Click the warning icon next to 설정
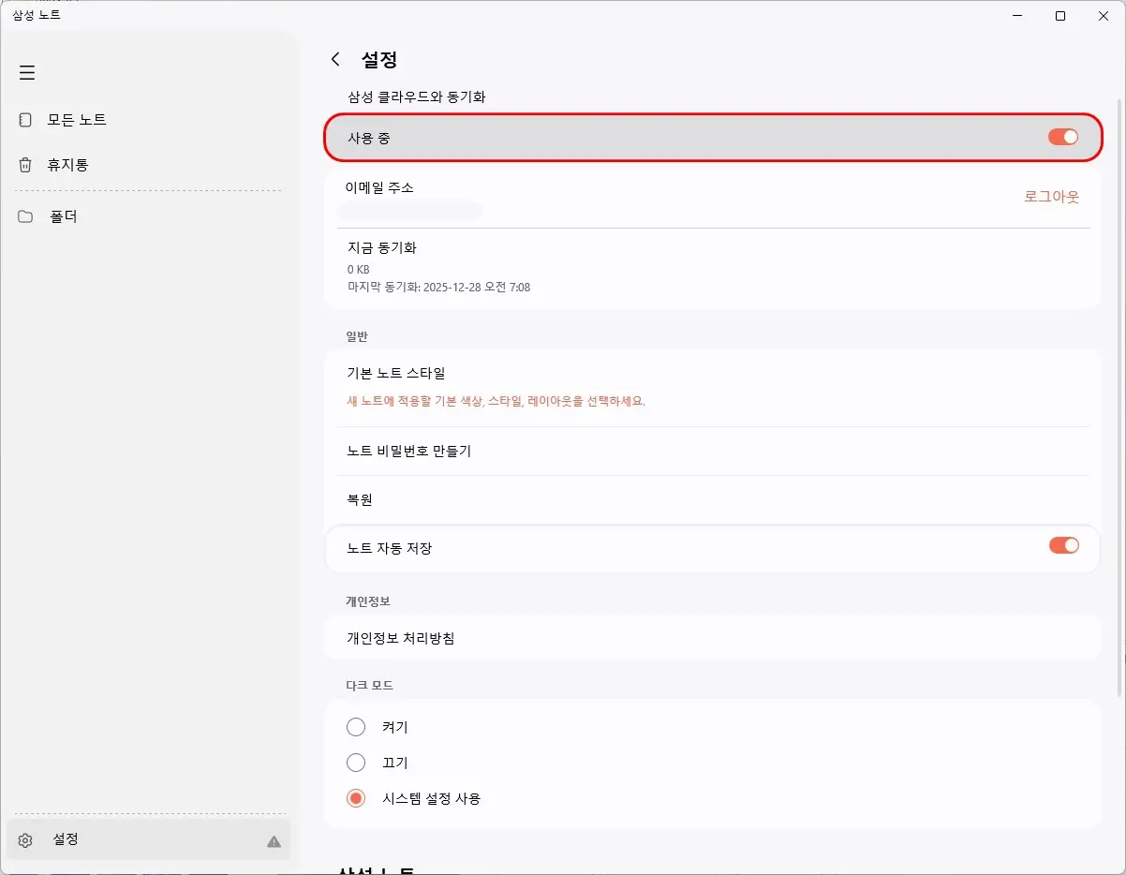 point(274,841)
